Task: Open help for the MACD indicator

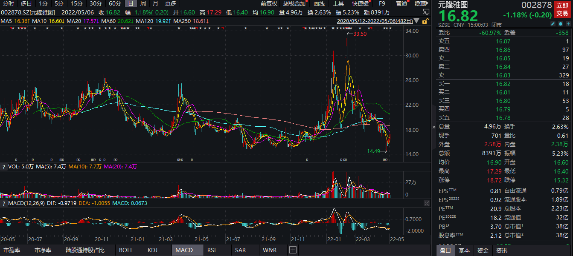Action: [x=4, y=204]
